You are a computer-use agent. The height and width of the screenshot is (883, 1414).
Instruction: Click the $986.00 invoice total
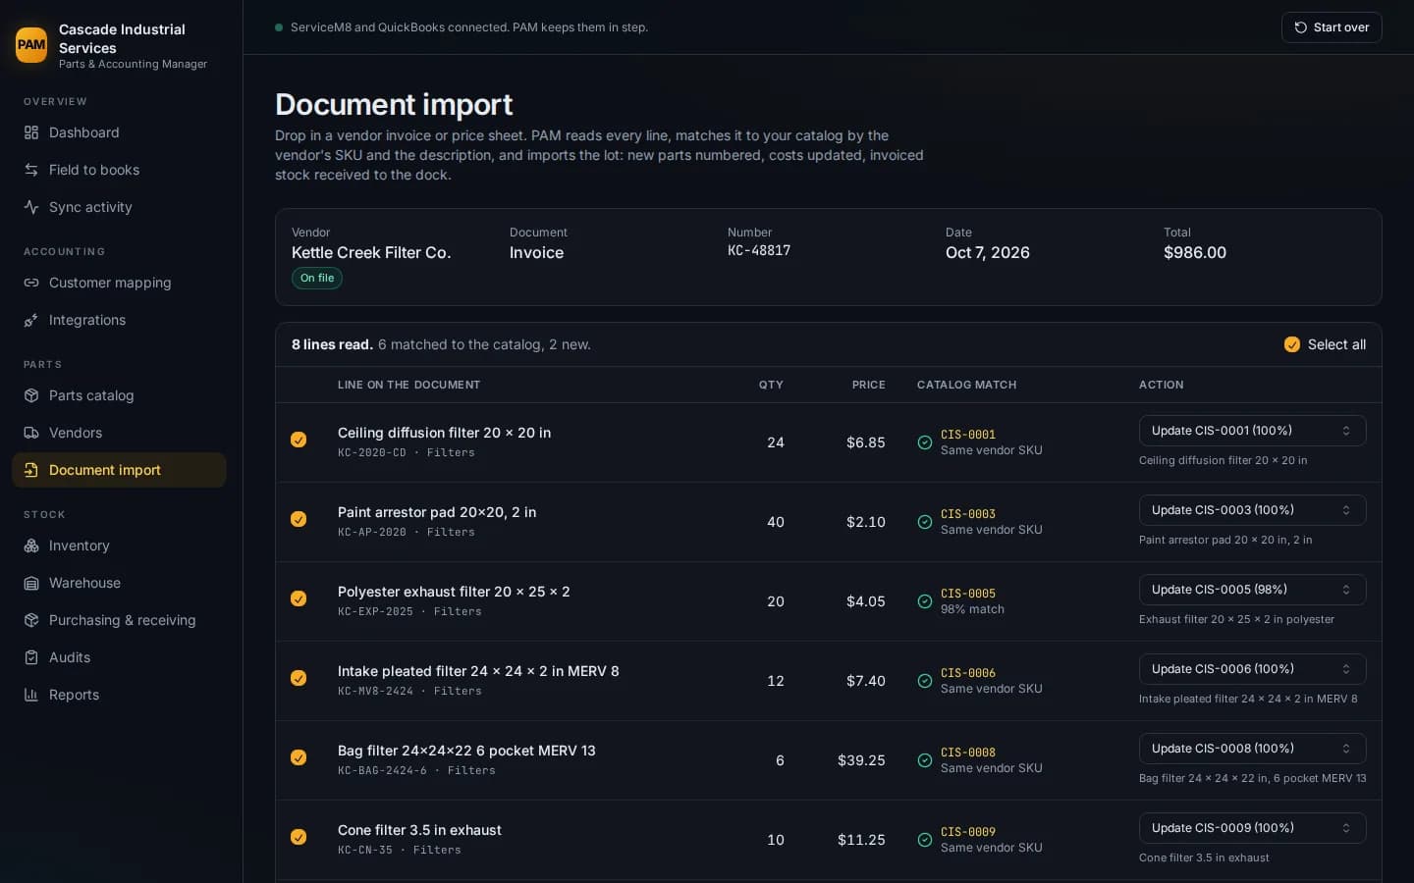pyautogui.click(x=1195, y=252)
